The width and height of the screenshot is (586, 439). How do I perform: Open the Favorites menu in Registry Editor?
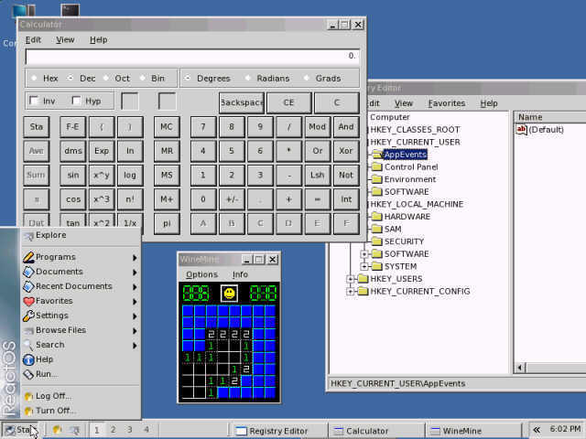point(446,103)
